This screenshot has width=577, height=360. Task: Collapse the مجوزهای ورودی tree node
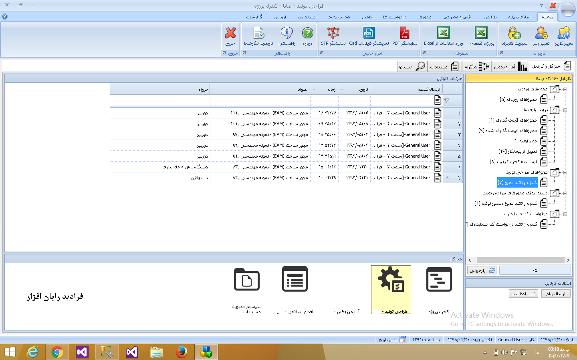point(565,89)
